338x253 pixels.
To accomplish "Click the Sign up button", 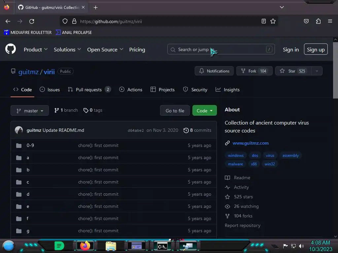I will (316, 49).
